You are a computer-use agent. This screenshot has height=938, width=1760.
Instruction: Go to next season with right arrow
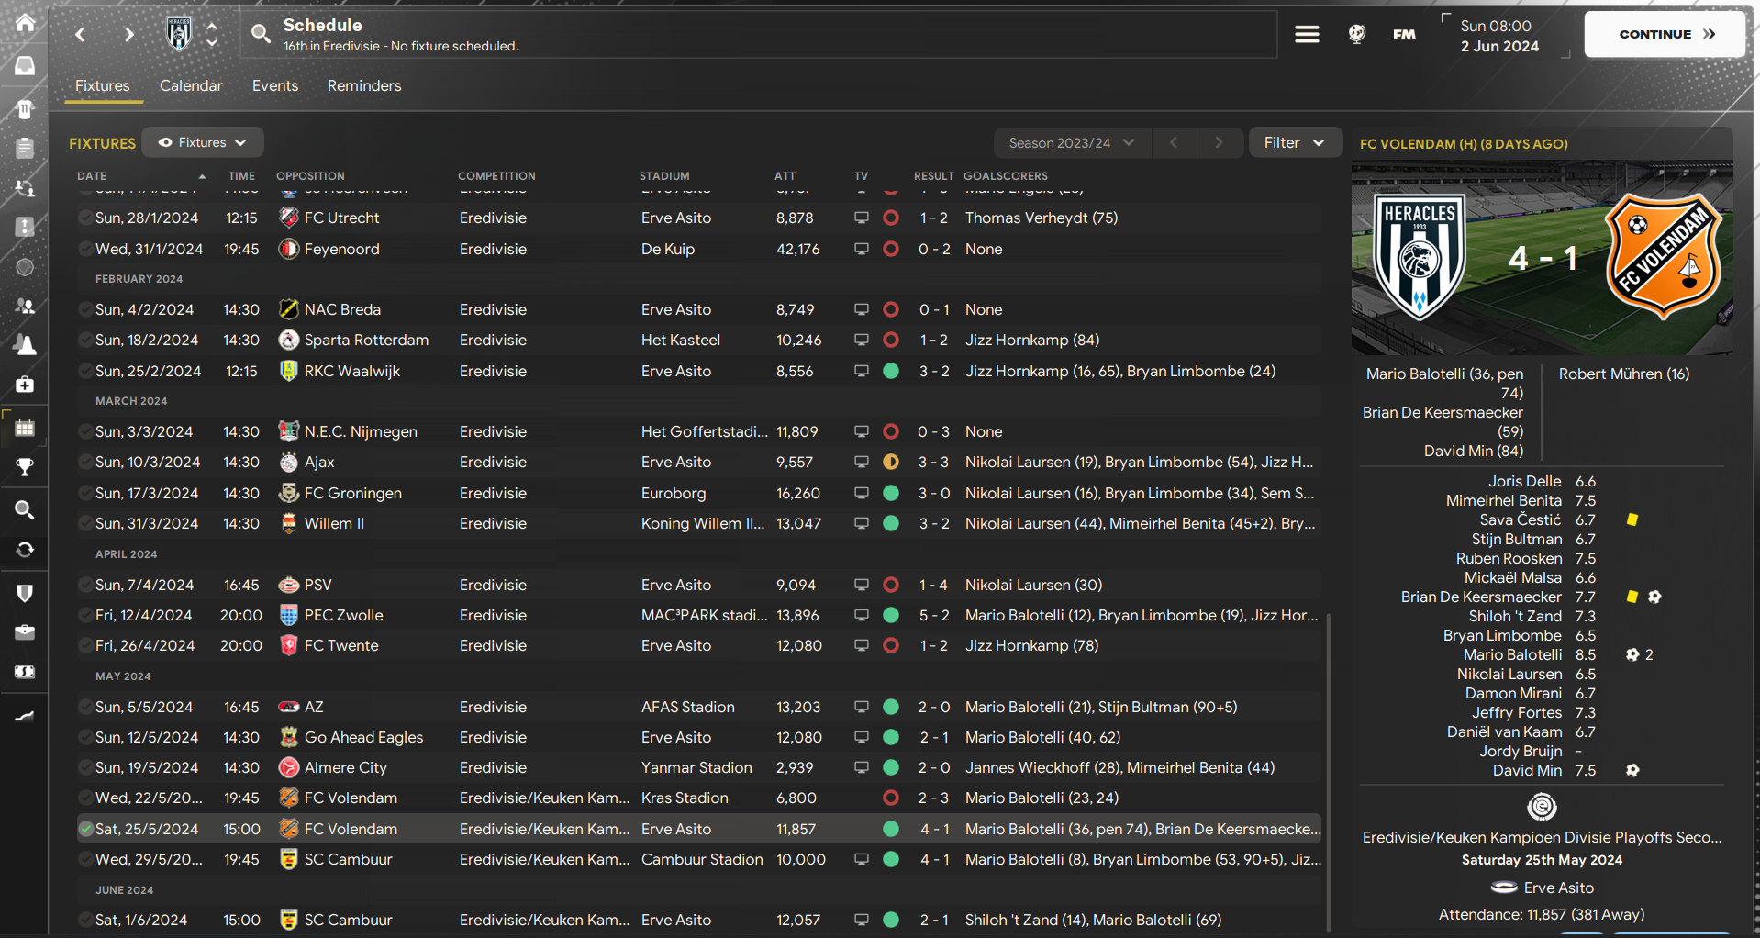[x=1219, y=142]
